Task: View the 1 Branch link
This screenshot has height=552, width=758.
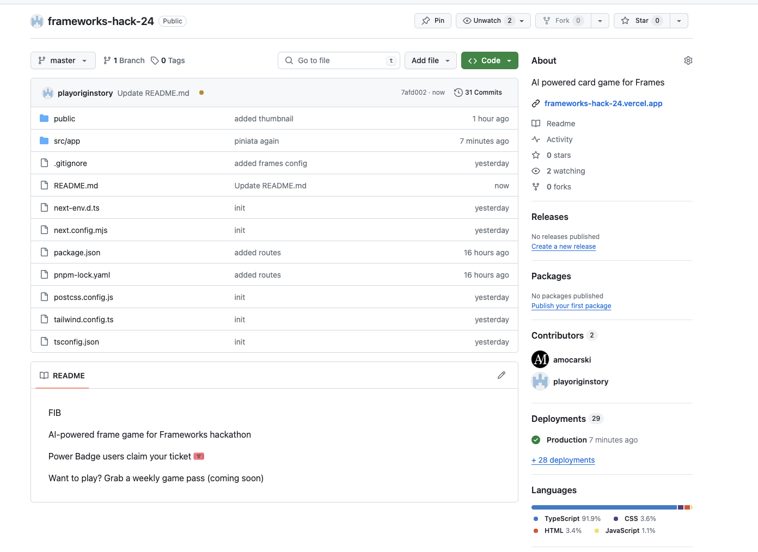Action: click(x=124, y=60)
